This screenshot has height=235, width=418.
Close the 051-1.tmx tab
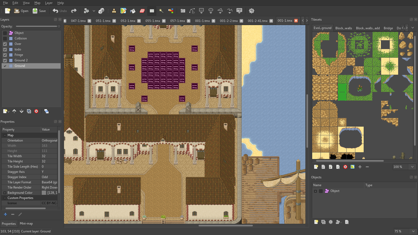pyautogui.click(x=114, y=21)
